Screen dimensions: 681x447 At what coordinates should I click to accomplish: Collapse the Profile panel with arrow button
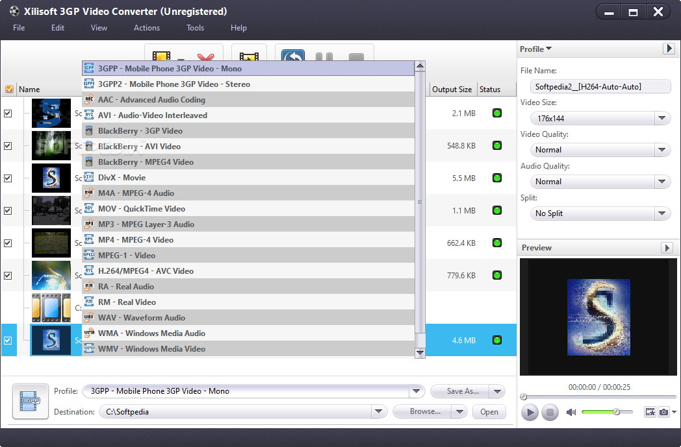[669, 49]
